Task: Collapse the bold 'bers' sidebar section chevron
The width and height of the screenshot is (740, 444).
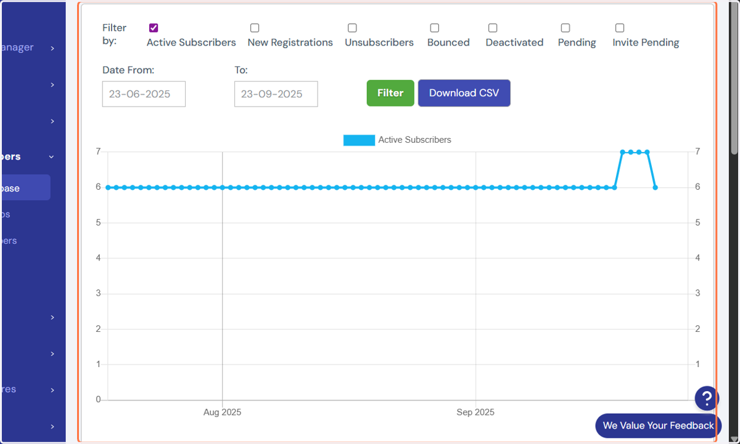Action: [x=51, y=157]
